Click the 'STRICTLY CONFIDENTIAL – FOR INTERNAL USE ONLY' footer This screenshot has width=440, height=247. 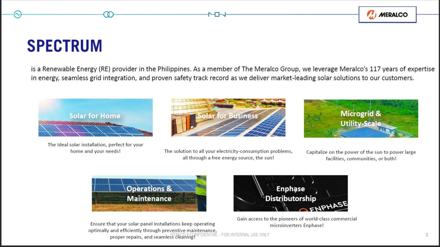click(220, 235)
